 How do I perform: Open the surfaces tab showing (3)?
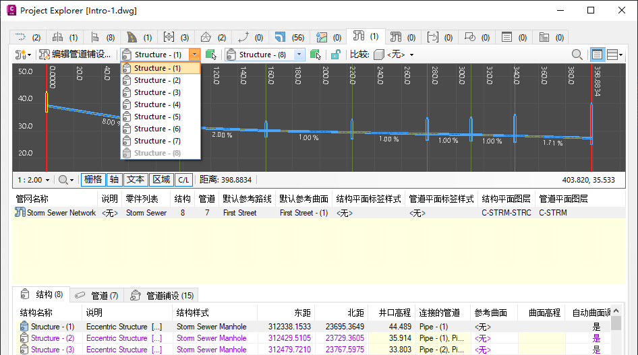coord(176,37)
